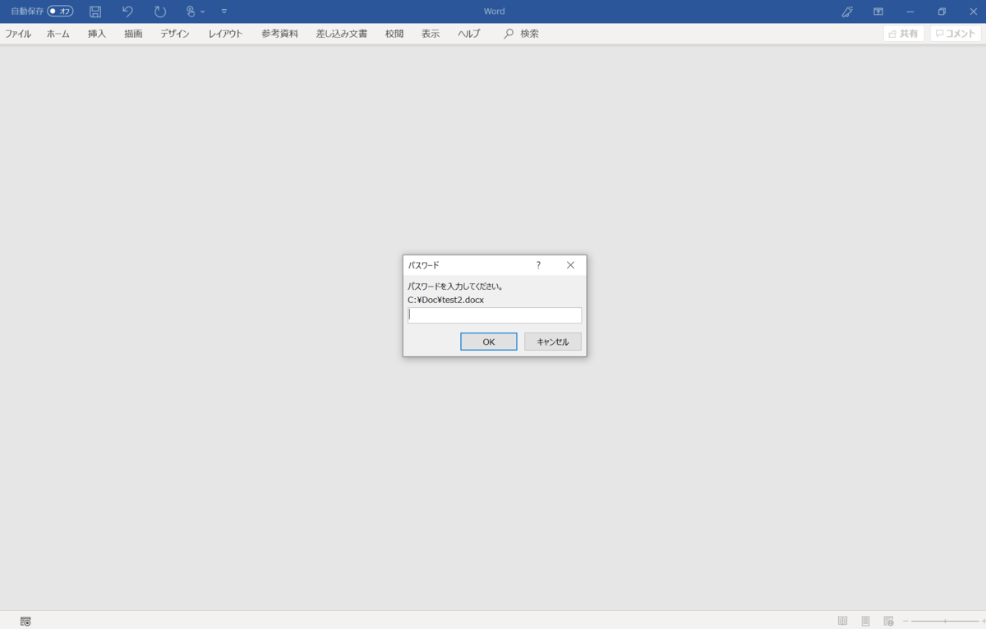Viewport: 986px width, 629px height.
Task: Click キャンセル in the password dialog
Action: pyautogui.click(x=553, y=342)
